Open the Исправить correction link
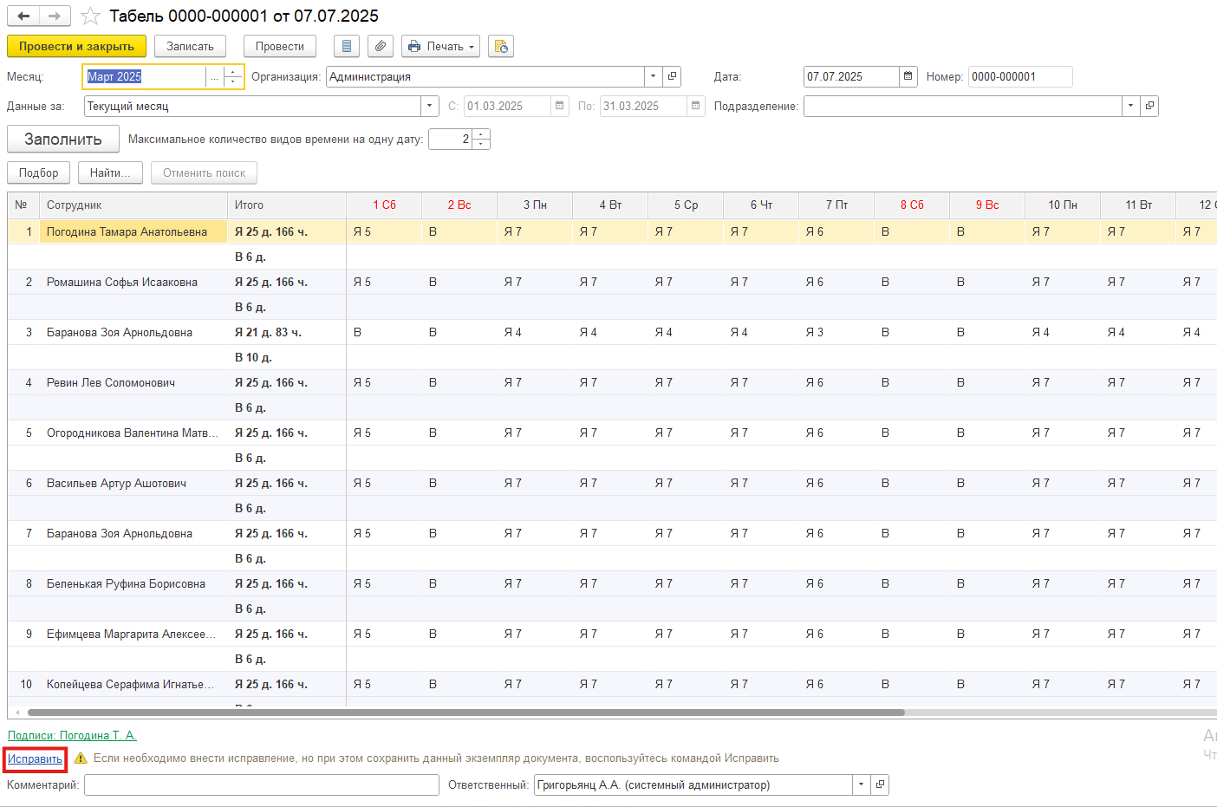 [x=35, y=759]
